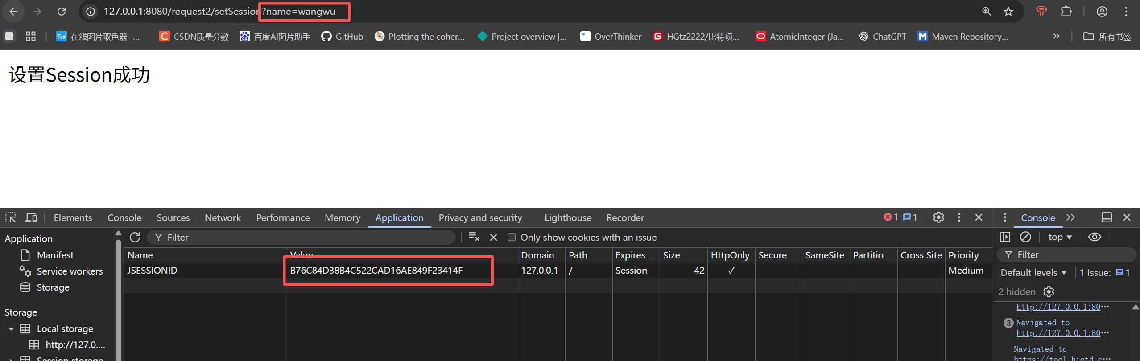The width and height of the screenshot is (1140, 361).
Task: Bookmark this page with the star
Action: point(1008,12)
